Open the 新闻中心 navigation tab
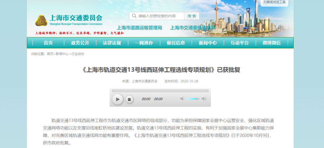This screenshot has height=148, width=324. tap(208, 43)
